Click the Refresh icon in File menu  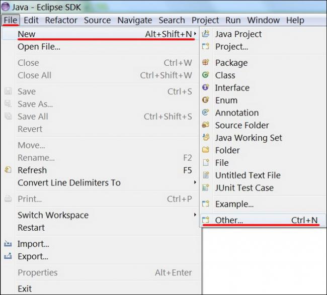click(8, 170)
